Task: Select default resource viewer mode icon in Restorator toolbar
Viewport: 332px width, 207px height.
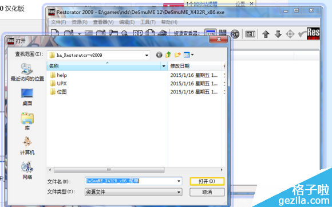Action: pos(211,33)
